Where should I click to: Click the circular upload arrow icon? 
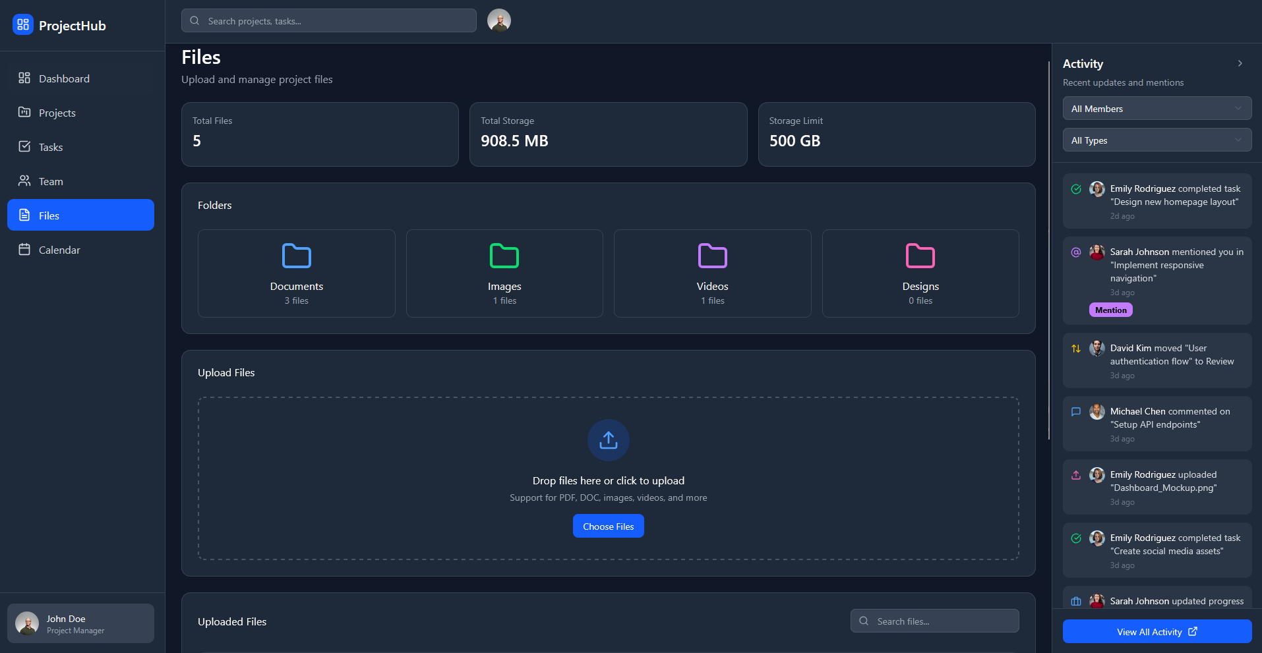click(x=608, y=440)
